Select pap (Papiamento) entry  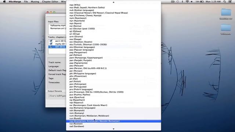tap(113, 63)
